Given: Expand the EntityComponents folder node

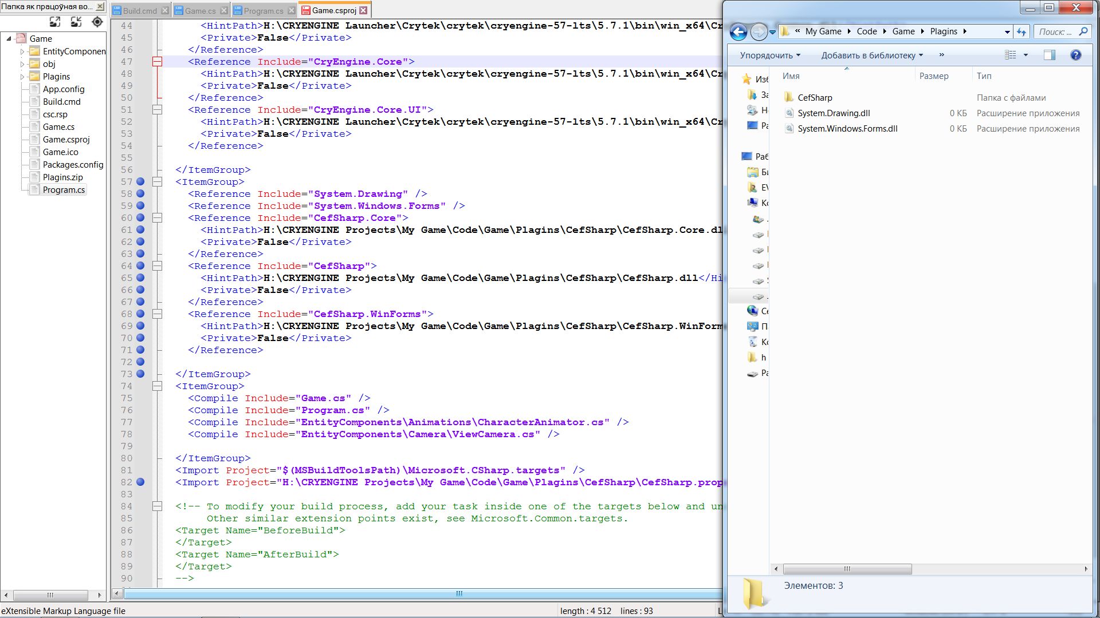Looking at the screenshot, I should 22,51.
